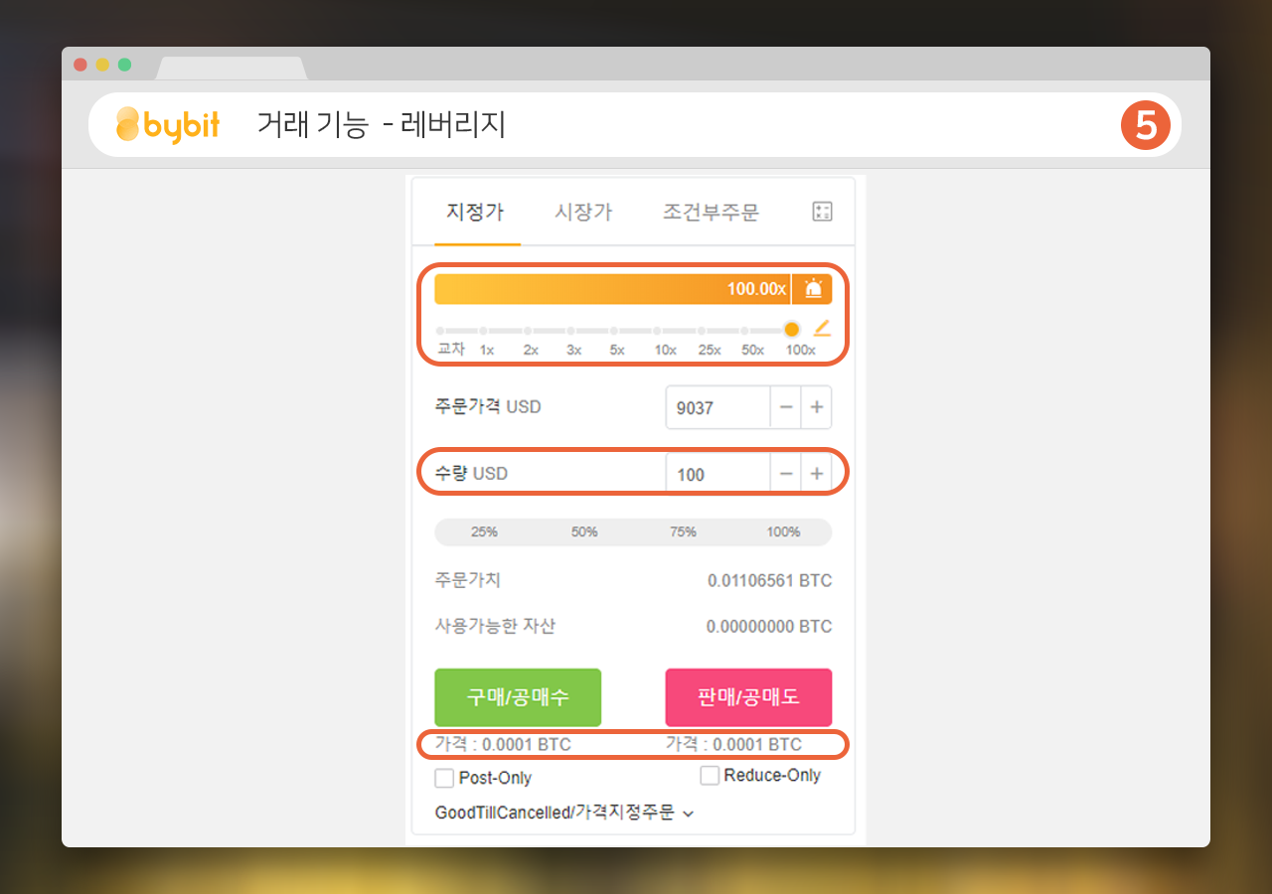1272x894 pixels.
Task: Decrease quantity with minus button
Action: [x=786, y=474]
